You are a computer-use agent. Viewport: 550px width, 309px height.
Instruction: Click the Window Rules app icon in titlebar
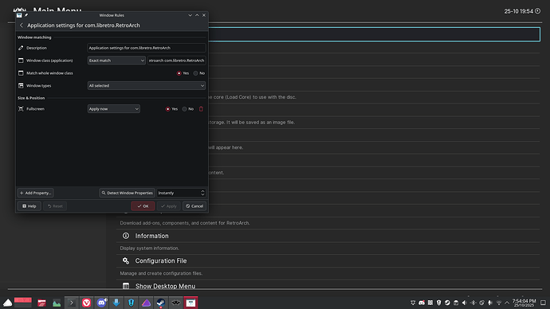(x=19, y=15)
